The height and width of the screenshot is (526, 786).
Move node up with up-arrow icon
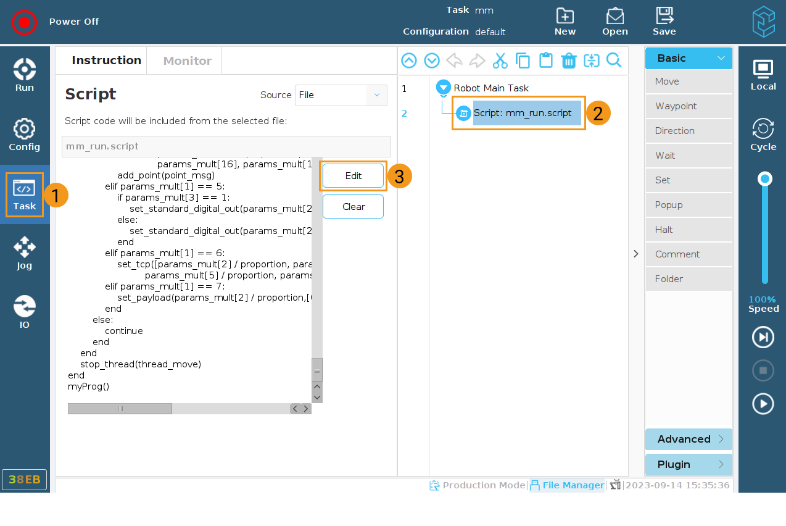409,61
